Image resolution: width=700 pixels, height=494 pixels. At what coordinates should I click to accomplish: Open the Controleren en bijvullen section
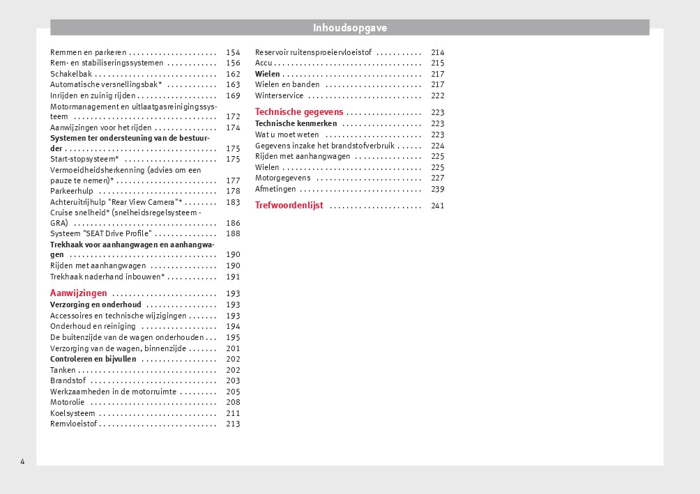(x=93, y=359)
